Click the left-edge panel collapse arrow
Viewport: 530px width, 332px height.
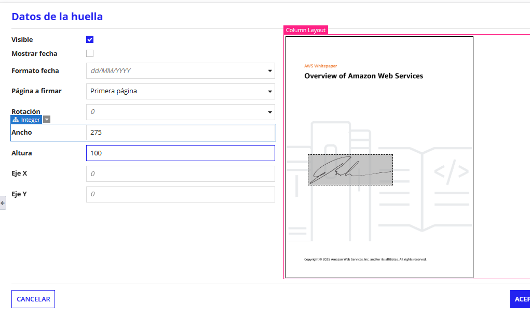click(x=3, y=204)
